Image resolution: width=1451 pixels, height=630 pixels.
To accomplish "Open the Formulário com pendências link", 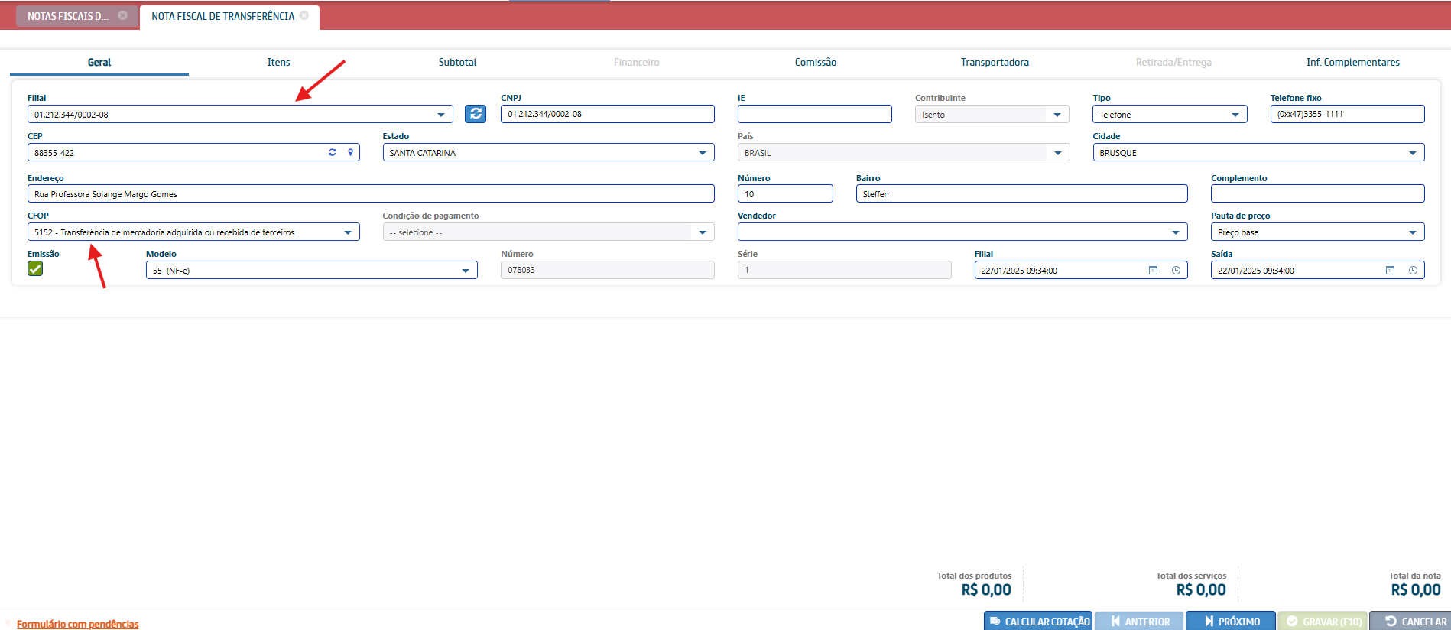I will click(78, 624).
